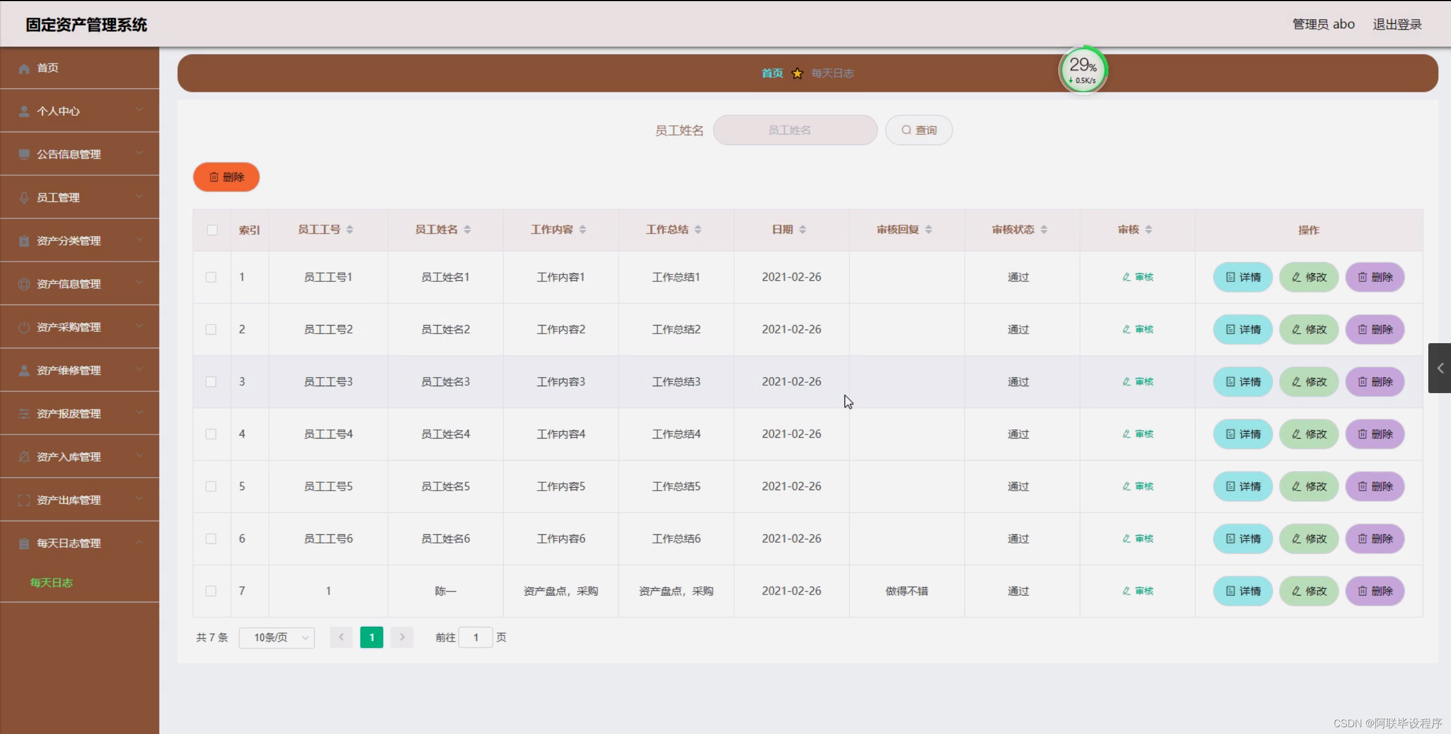Click the 员工姓名 search input field

point(795,130)
